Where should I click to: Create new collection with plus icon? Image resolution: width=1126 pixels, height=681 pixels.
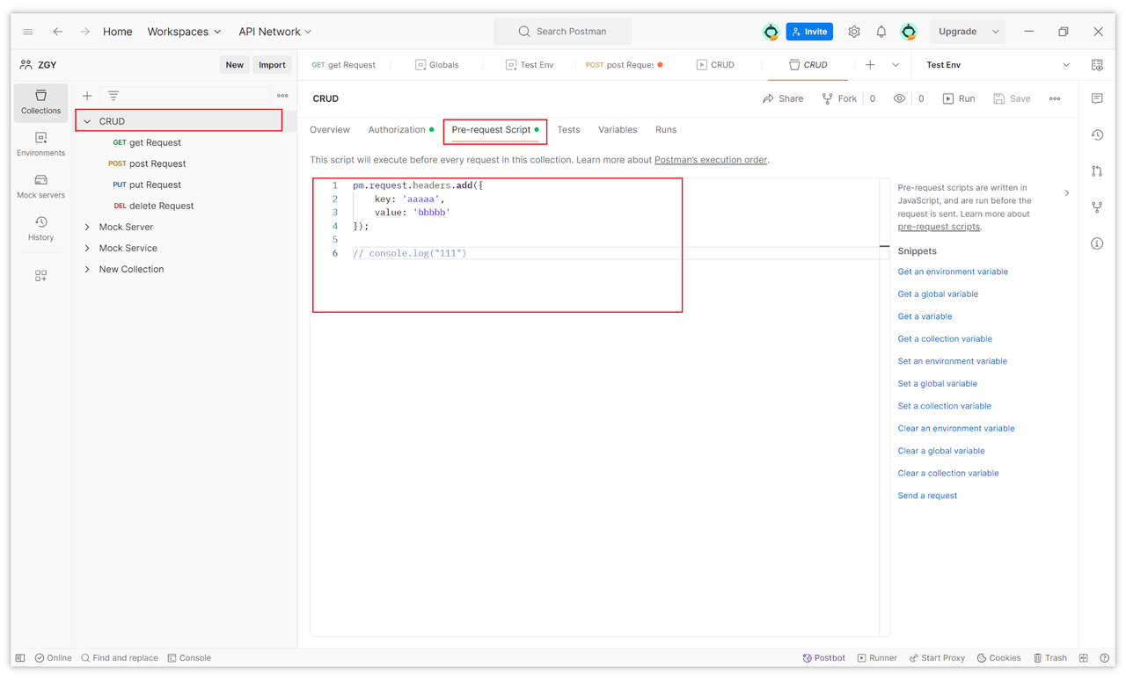click(x=87, y=96)
